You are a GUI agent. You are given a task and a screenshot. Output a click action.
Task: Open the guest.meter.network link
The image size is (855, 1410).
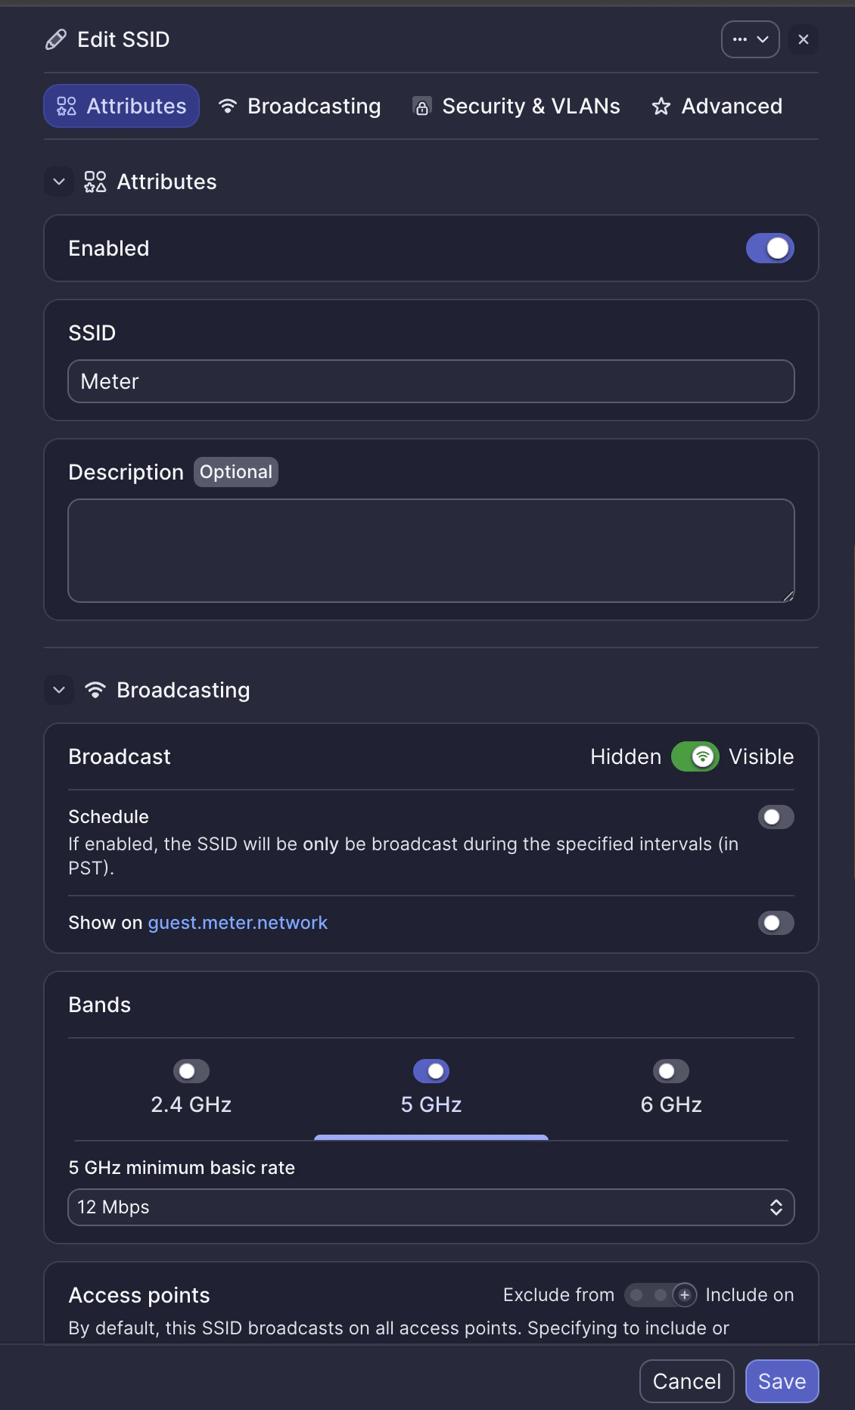238,922
